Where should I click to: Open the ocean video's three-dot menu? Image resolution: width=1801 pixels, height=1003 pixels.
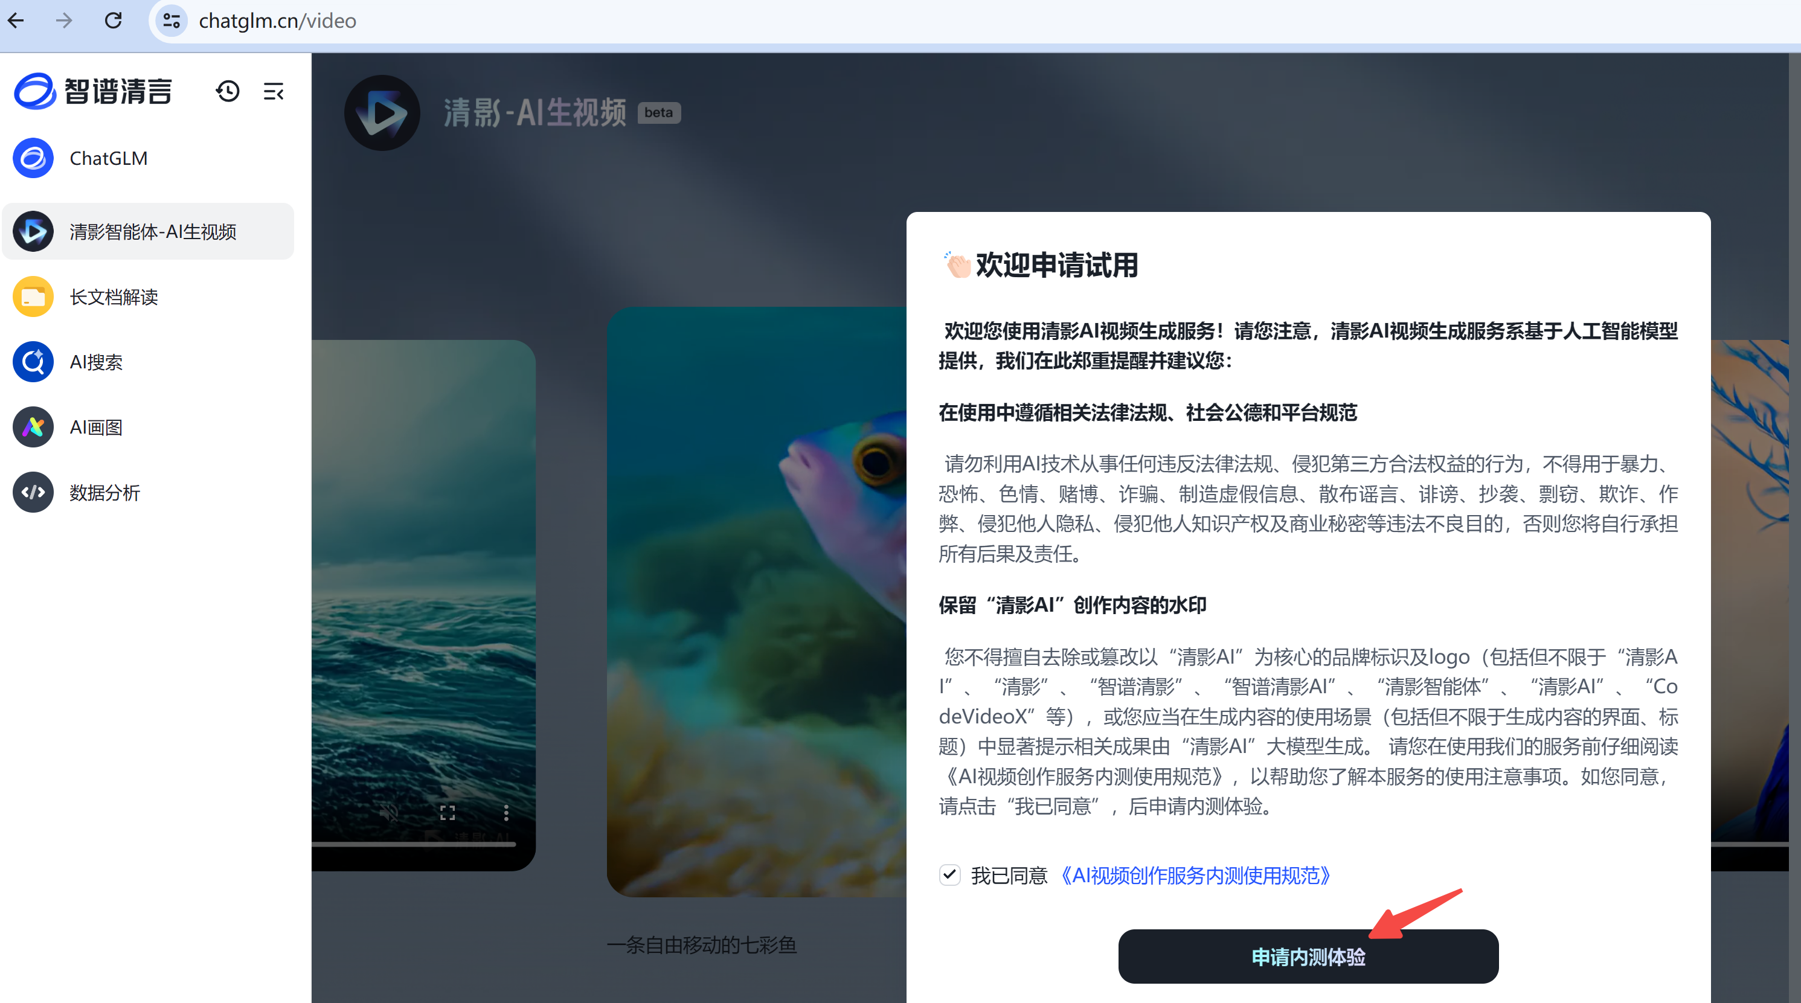point(506,812)
